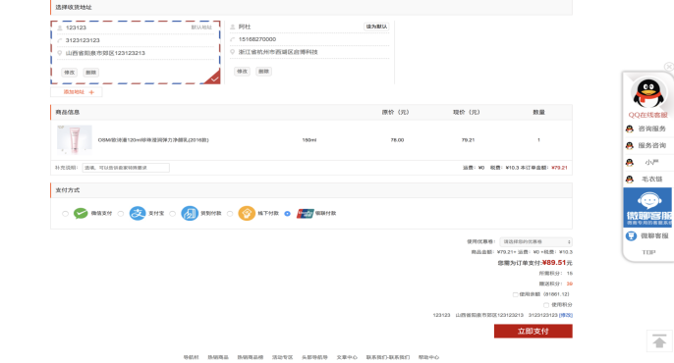Click the offline payment orange icon
Image resolution: width=674 pixels, height=363 pixels.
point(247,213)
